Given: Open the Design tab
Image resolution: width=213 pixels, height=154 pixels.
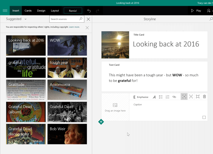Looking at the screenshot, I should [x=41, y=11].
